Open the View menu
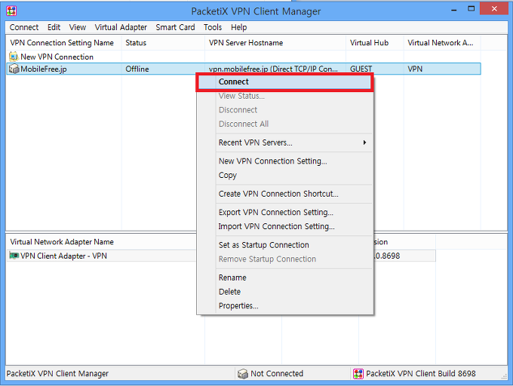The height and width of the screenshot is (386, 513). click(78, 27)
